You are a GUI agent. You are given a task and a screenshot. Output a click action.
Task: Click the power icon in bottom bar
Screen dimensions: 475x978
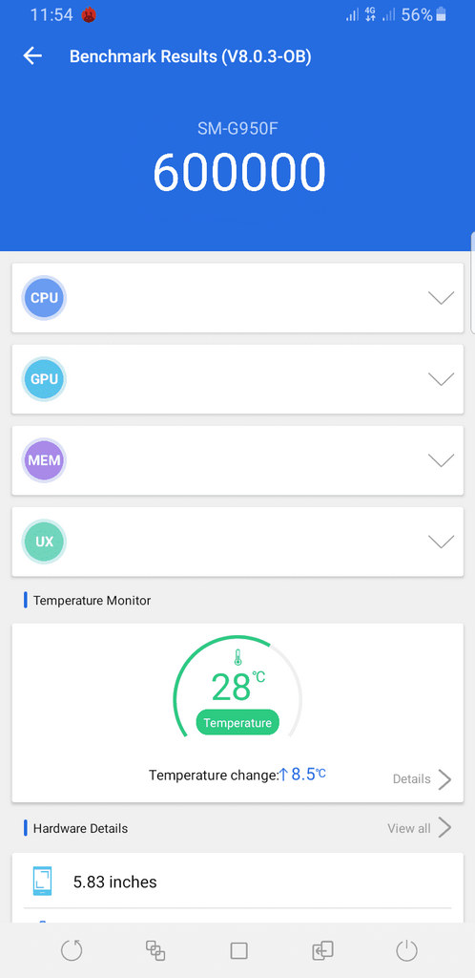[406, 950]
